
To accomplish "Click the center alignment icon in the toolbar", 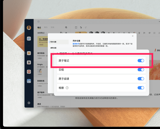I will [x=139, y=33].
